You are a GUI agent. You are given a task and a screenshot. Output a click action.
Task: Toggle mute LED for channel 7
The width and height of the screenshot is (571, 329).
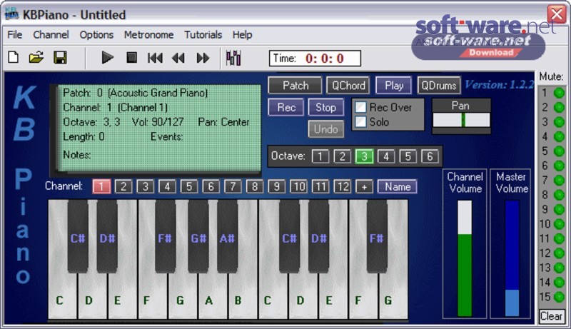click(559, 180)
